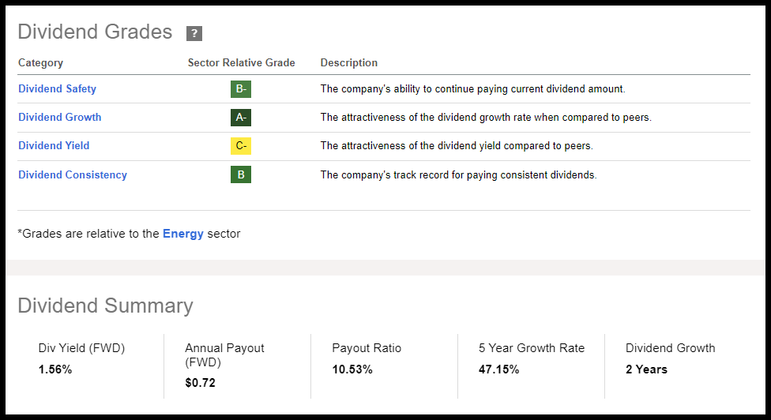This screenshot has height=420, width=771.
Task: Open the Dividend Safety link
Action: coord(57,89)
